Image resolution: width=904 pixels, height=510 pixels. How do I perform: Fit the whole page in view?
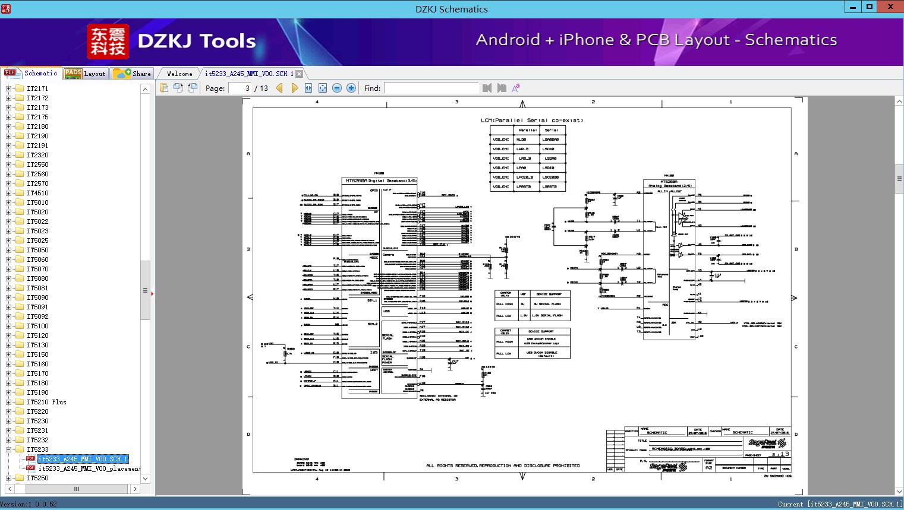click(323, 88)
